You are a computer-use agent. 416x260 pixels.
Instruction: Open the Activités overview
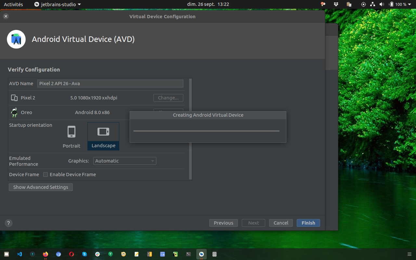click(13, 4)
